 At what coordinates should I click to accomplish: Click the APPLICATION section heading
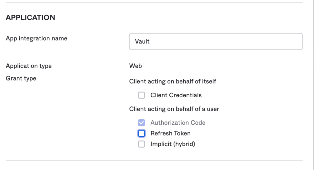[x=30, y=17]
